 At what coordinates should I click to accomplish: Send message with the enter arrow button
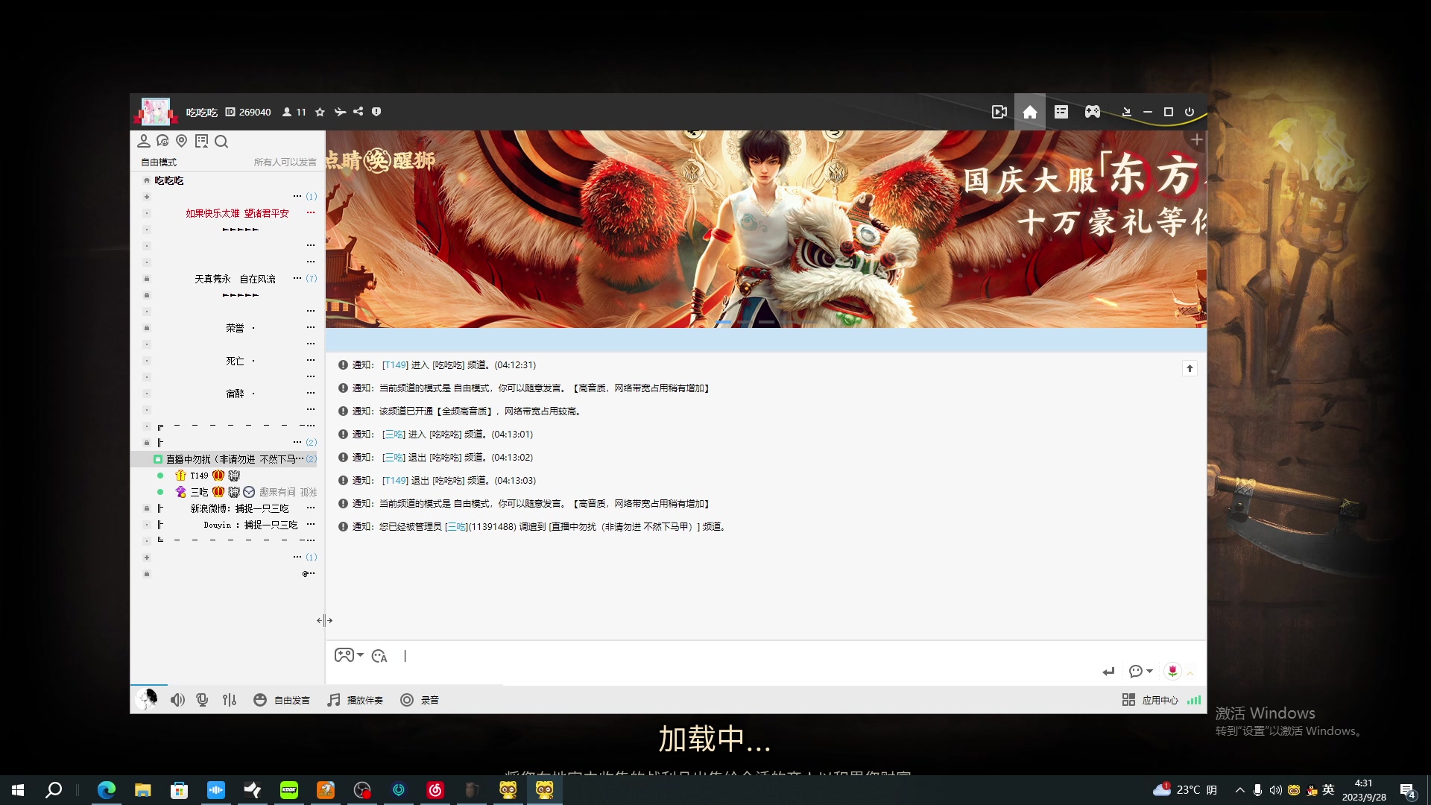[1109, 672]
